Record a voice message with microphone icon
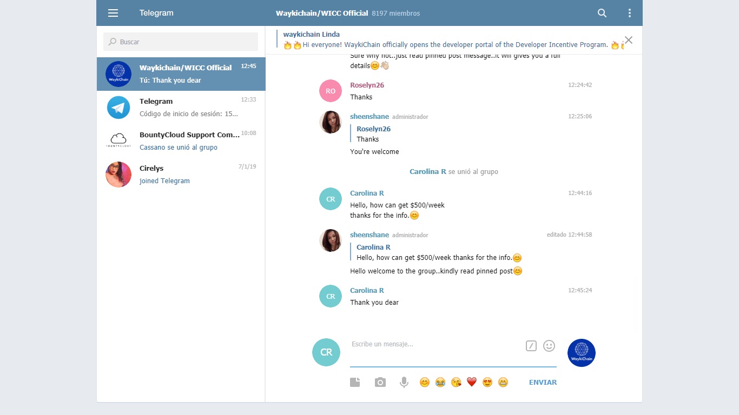This screenshot has height=415, width=739. click(404, 383)
